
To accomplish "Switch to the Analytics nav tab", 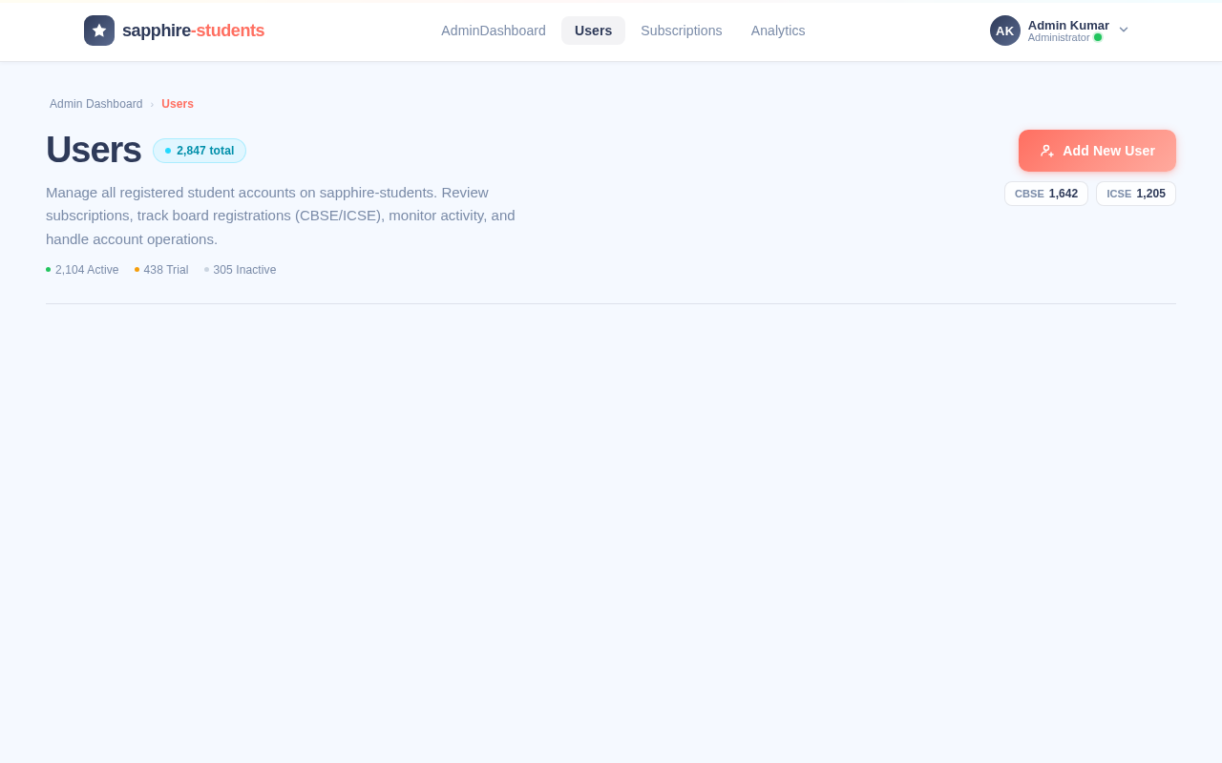I will click(778, 31).
